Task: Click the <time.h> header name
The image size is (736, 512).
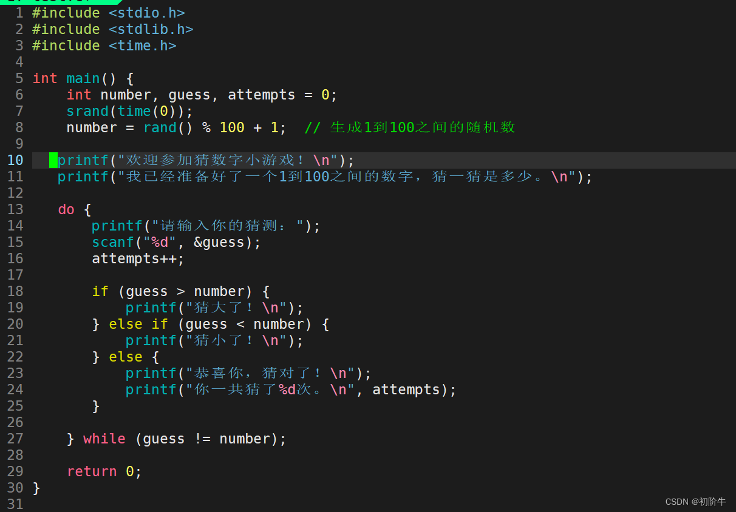Action: pos(143,45)
